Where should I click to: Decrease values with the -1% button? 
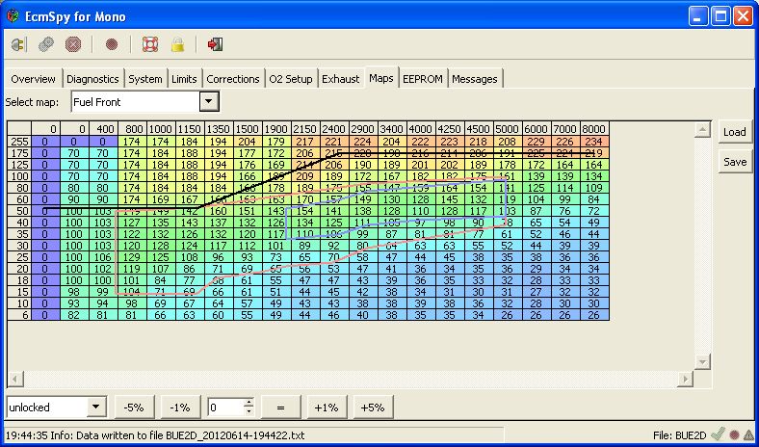click(179, 407)
